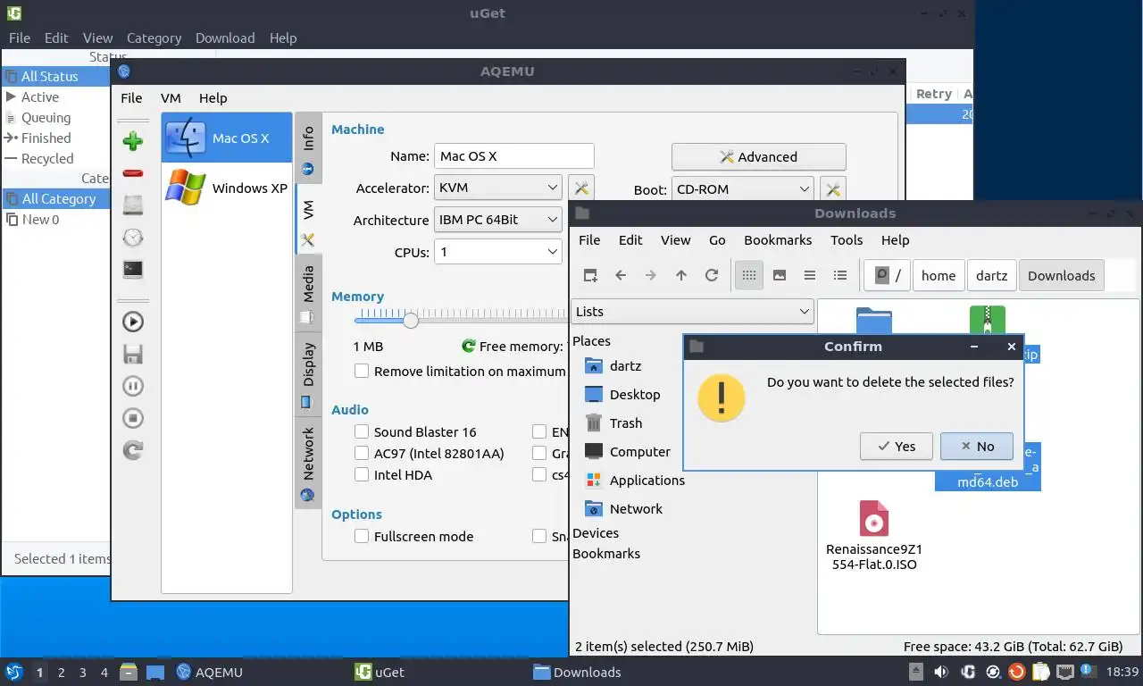
Task: Click the stop VM icon in AQEMU
Action: point(133,418)
